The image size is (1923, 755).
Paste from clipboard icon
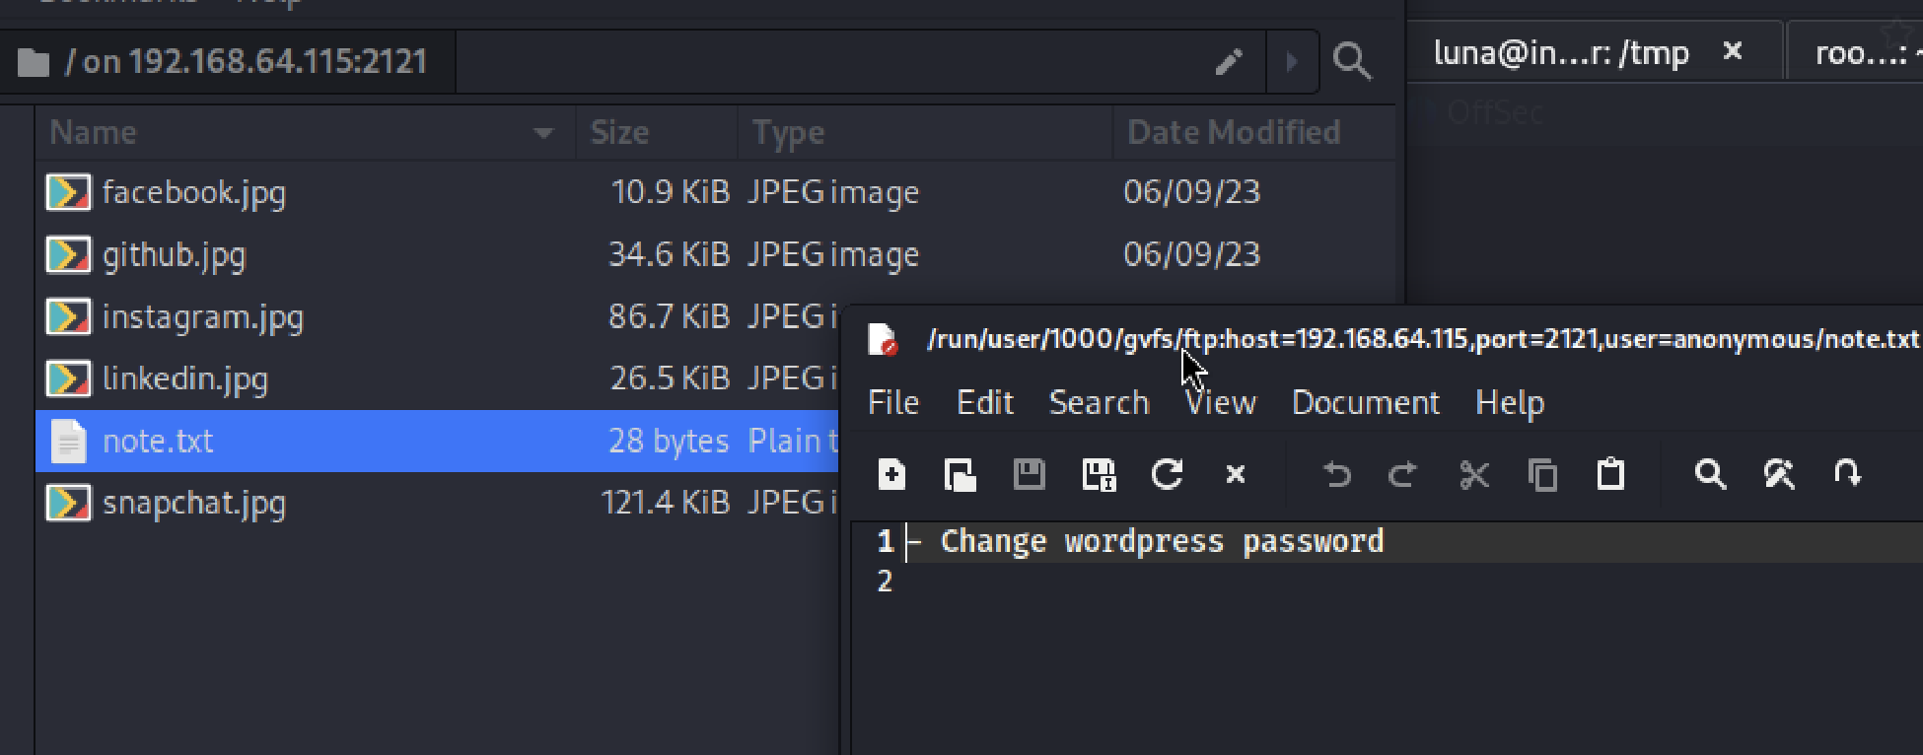click(1610, 475)
